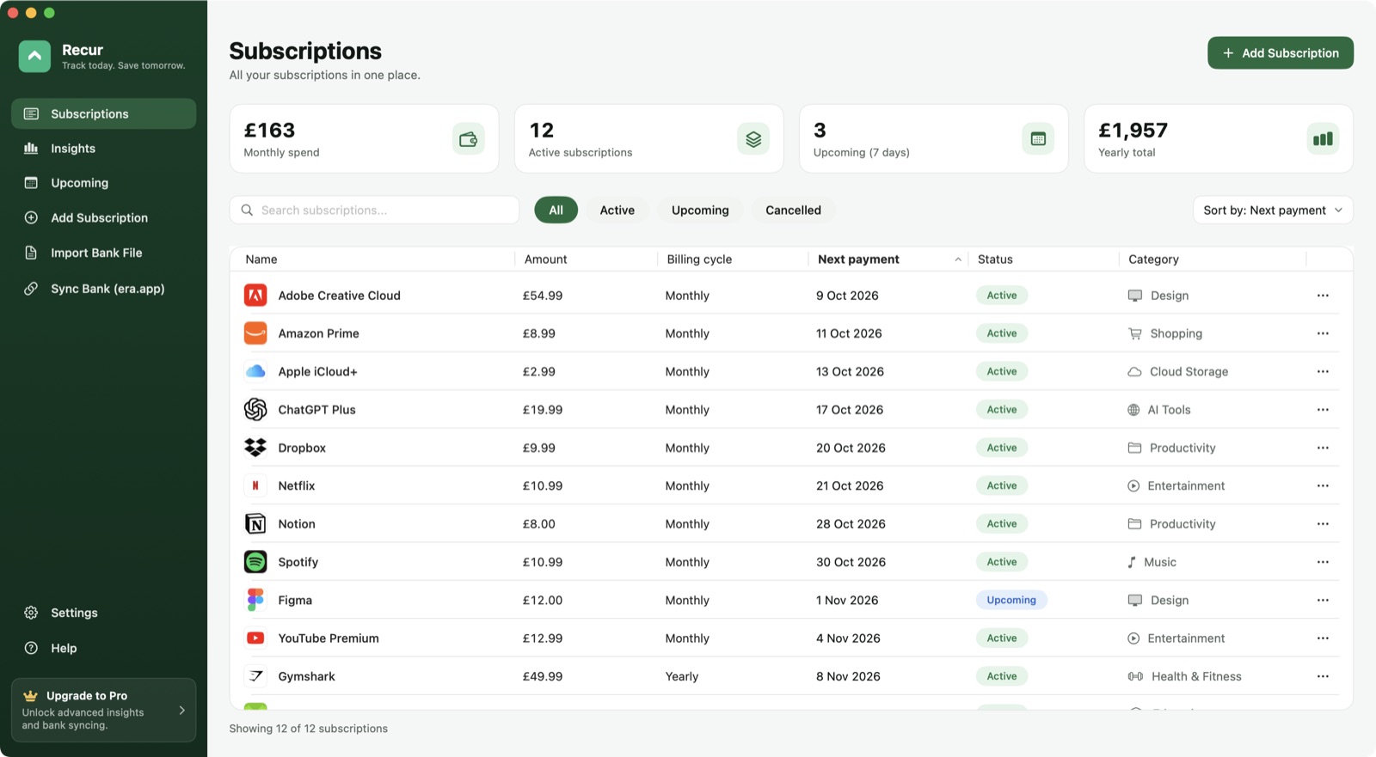Open more options for Gymshark row

[x=1323, y=676]
